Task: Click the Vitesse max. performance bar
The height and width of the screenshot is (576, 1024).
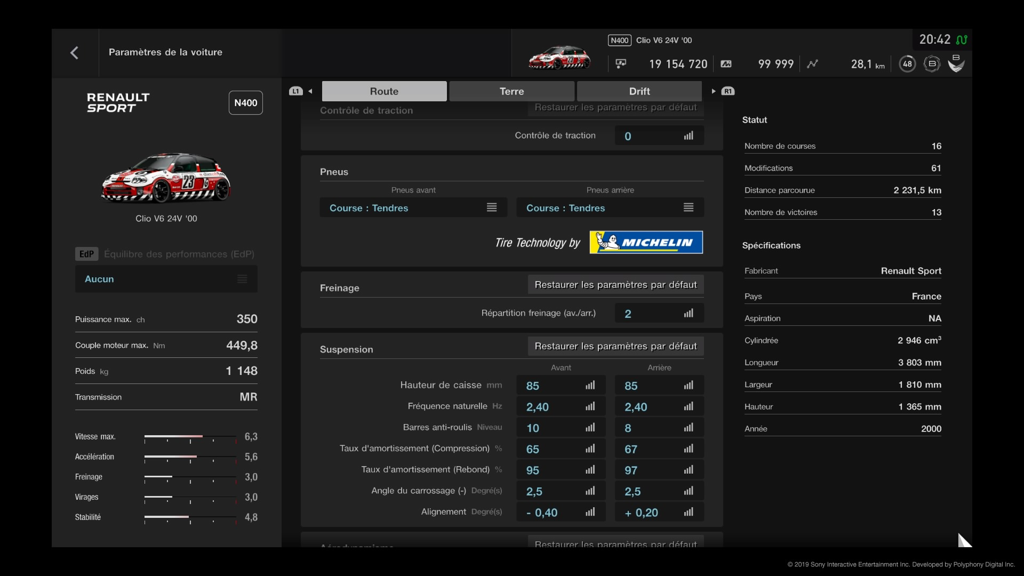Action: [x=190, y=437]
